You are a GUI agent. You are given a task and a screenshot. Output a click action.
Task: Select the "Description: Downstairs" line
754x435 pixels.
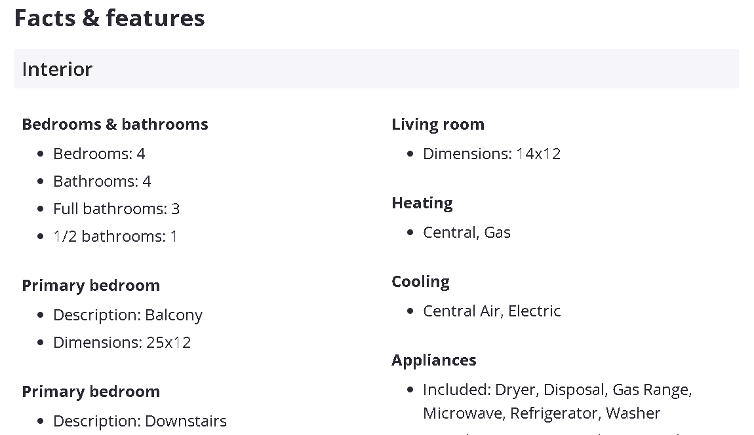point(140,421)
